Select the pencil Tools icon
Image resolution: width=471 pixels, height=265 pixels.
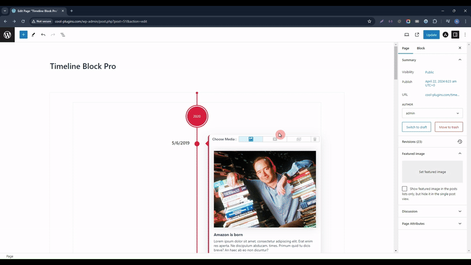click(x=33, y=35)
